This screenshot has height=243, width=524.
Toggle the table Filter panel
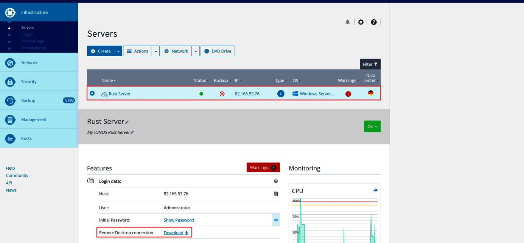click(370, 64)
